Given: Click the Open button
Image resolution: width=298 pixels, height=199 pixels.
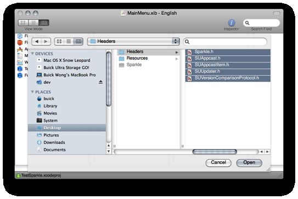Looking at the screenshot, I should point(249,162).
